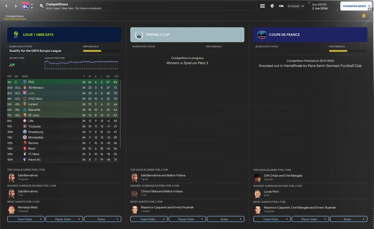374x229 pixels.
Task: Click the Brest club badge
Action: coord(25,149)
